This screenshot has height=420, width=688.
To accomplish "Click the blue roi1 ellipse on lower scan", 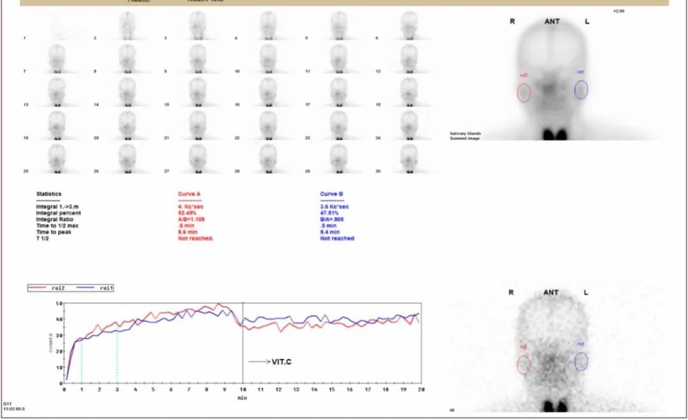I will pyautogui.click(x=581, y=361).
